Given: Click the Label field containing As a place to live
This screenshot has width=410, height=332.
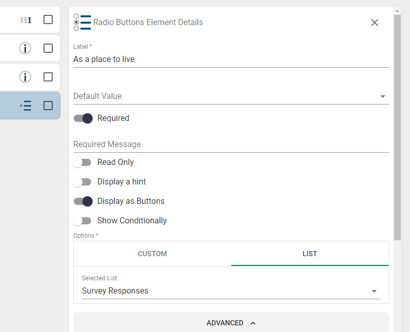Looking at the screenshot, I should click(x=231, y=59).
